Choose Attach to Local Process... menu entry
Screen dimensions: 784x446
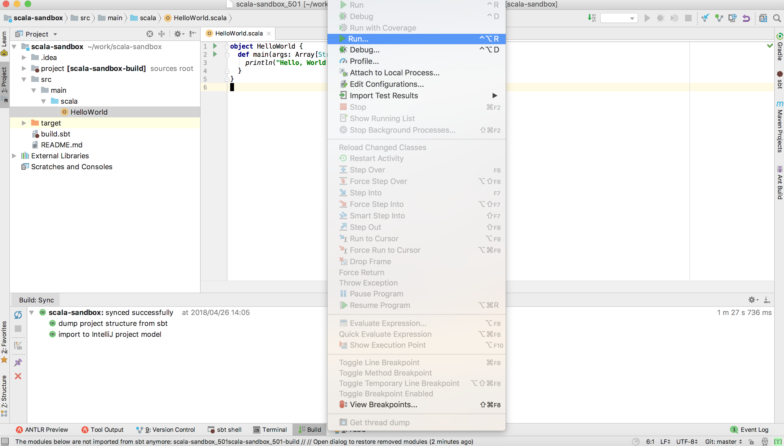pos(394,73)
